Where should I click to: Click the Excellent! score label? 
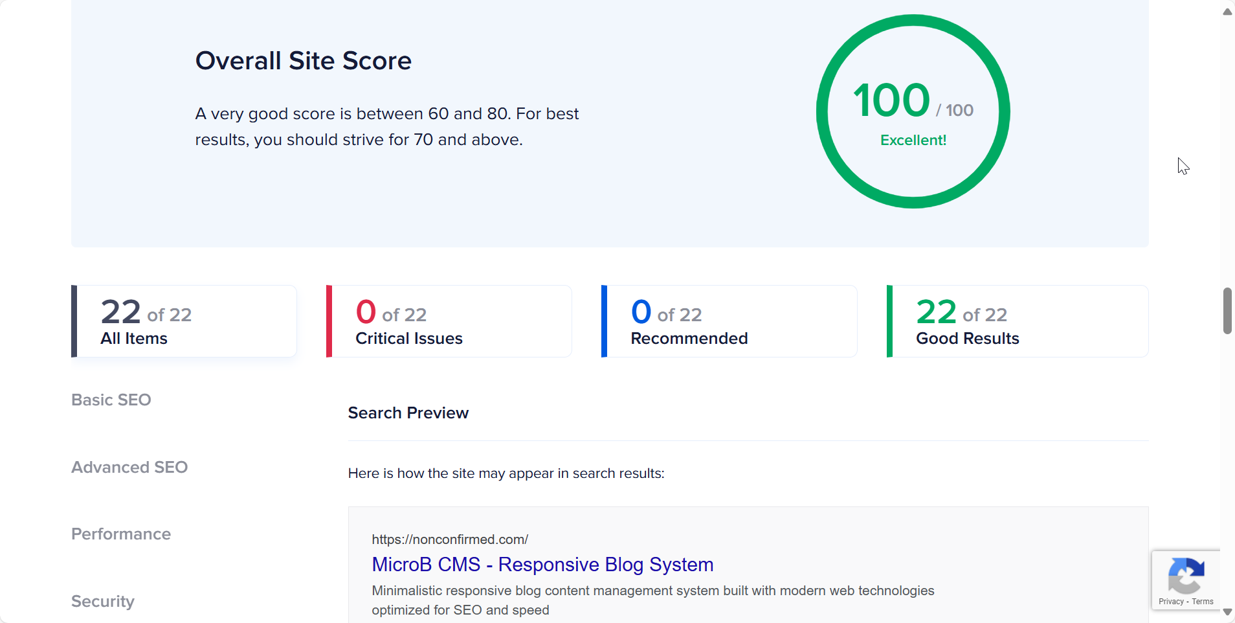(x=913, y=141)
